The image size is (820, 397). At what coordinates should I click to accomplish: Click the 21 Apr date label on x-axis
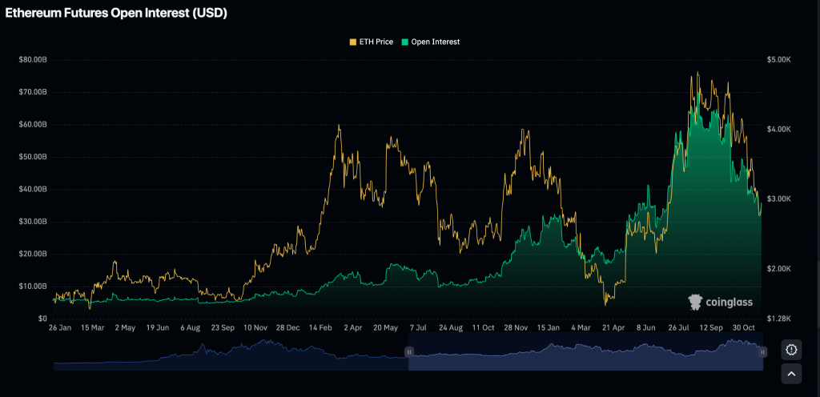click(613, 327)
